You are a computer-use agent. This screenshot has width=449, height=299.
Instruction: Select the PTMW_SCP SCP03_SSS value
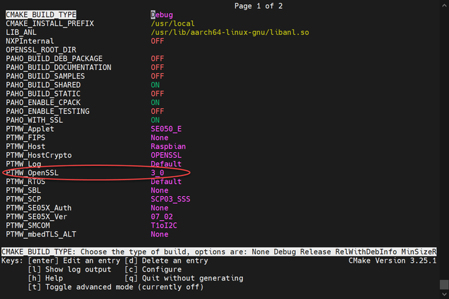coord(170,199)
